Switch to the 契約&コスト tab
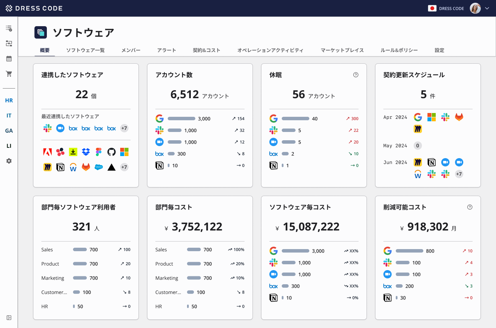496x328 pixels. [207, 50]
